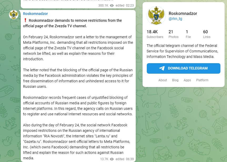This screenshot has width=227, height=162.
Task: Open the @rkn_tg channel handle
Action: point(175,19)
